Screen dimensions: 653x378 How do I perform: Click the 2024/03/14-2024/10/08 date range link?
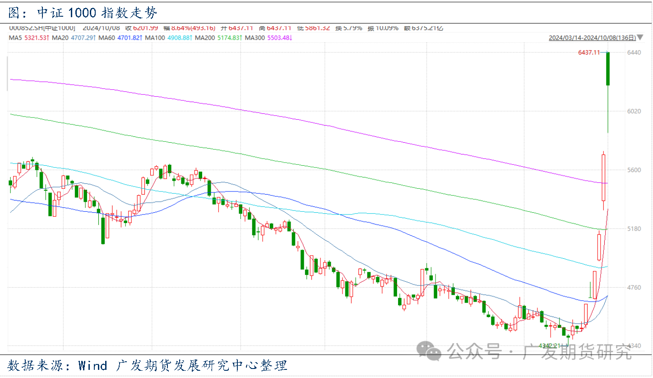pyautogui.click(x=593, y=38)
